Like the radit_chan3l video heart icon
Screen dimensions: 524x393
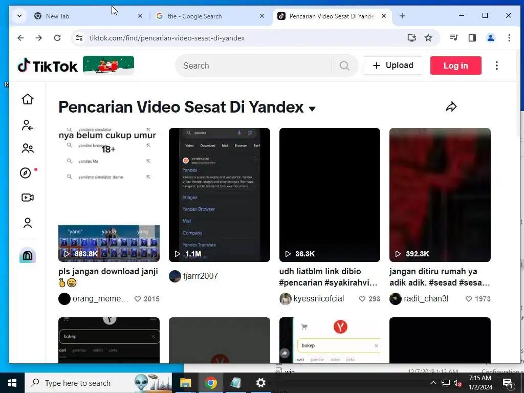pos(469,299)
